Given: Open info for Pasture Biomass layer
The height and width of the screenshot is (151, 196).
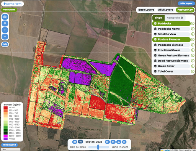Looking at the screenshot, I should click(x=193, y=39).
